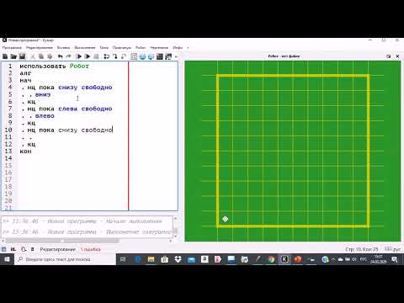The height and width of the screenshot is (303, 404).
Task: Open the Windows Start menu
Action: [7, 259]
